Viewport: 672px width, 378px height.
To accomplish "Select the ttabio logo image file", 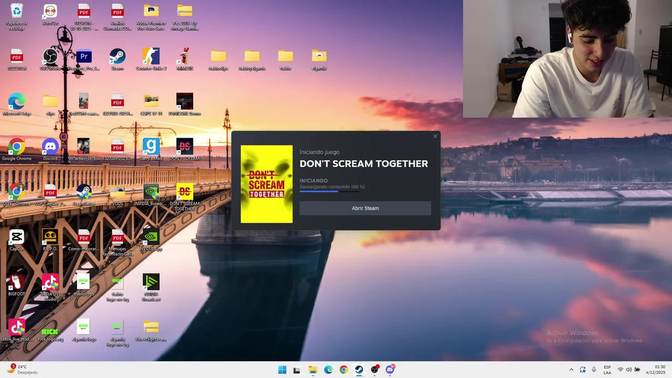I will [x=84, y=286].
